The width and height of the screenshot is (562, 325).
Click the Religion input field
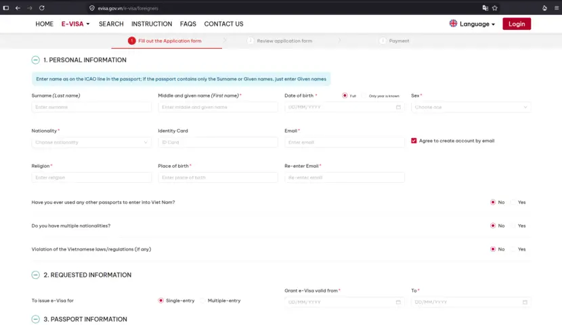91,177
